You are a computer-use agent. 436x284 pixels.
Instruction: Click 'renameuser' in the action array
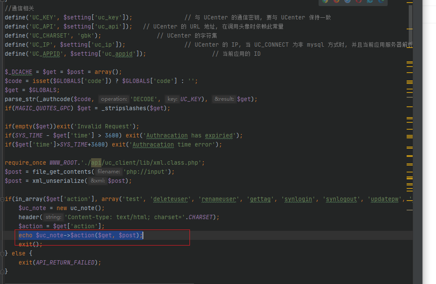219,199
